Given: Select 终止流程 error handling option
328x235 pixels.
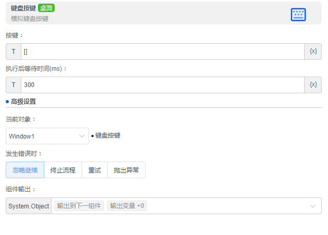Looking at the screenshot, I should tap(63, 170).
